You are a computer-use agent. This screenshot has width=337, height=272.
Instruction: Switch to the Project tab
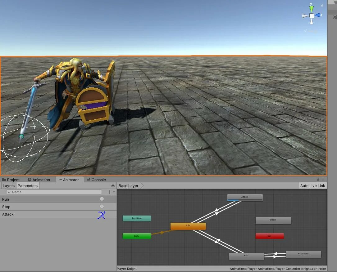point(11,180)
